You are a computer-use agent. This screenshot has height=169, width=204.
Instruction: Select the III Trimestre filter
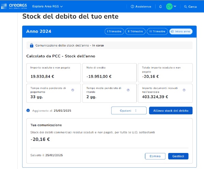click(157, 31)
